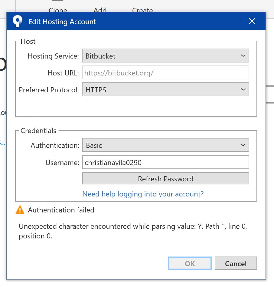Screen dimensions: 274x287
Task: Click the 'Hosting Service:' label
Action: click(x=53, y=56)
